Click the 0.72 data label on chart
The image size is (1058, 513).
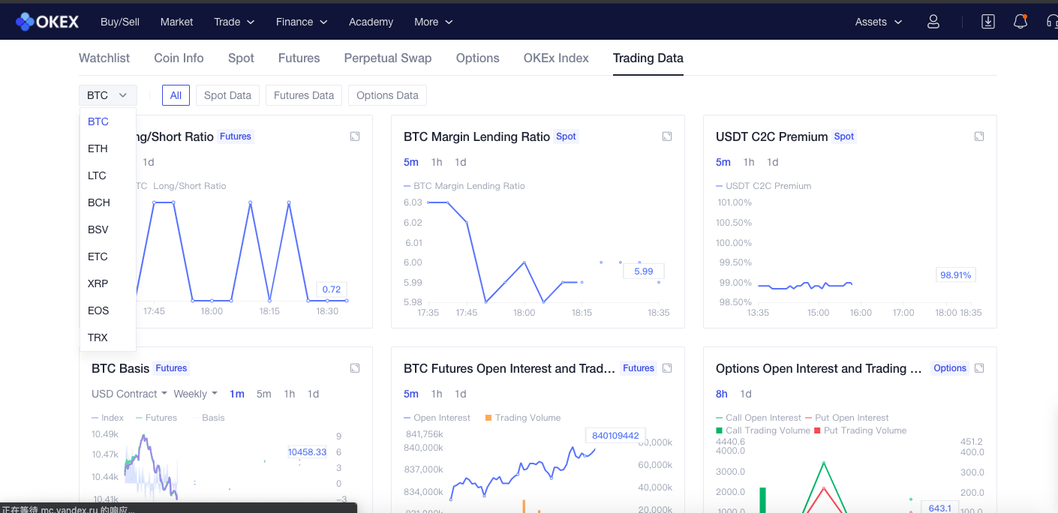(x=331, y=289)
